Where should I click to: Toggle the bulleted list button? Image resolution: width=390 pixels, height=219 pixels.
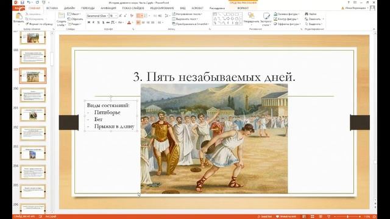138,16
